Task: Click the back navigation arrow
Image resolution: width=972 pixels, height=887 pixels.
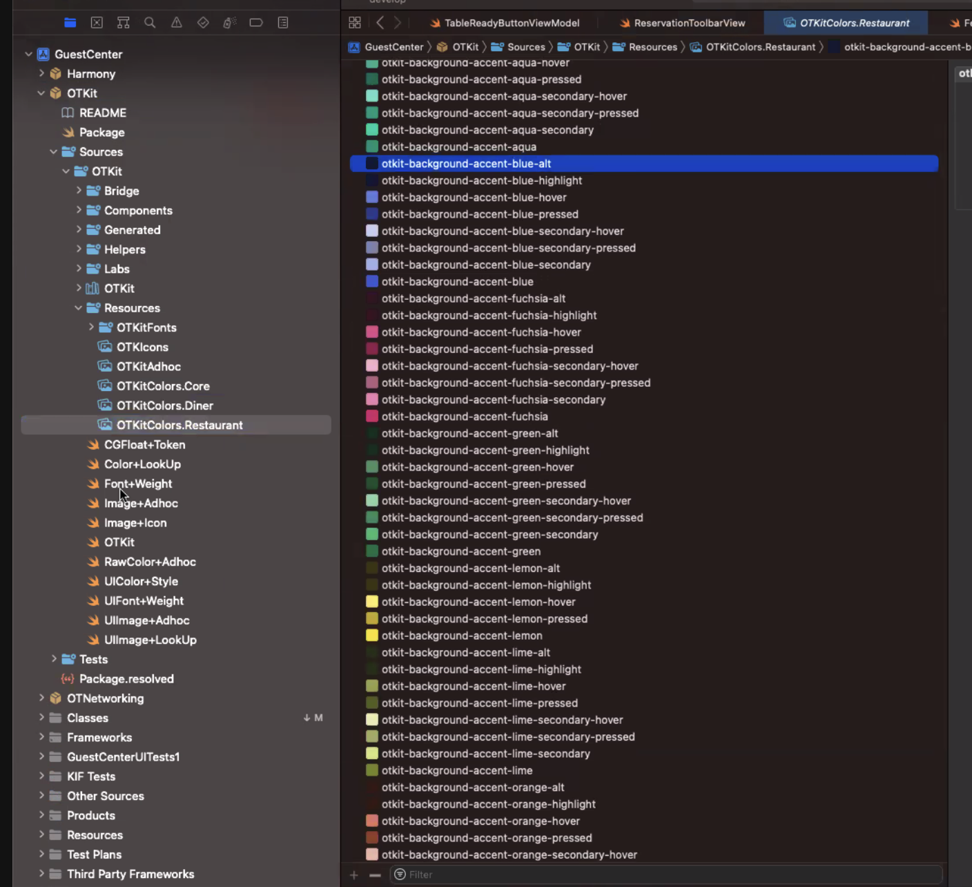Action: (x=380, y=22)
